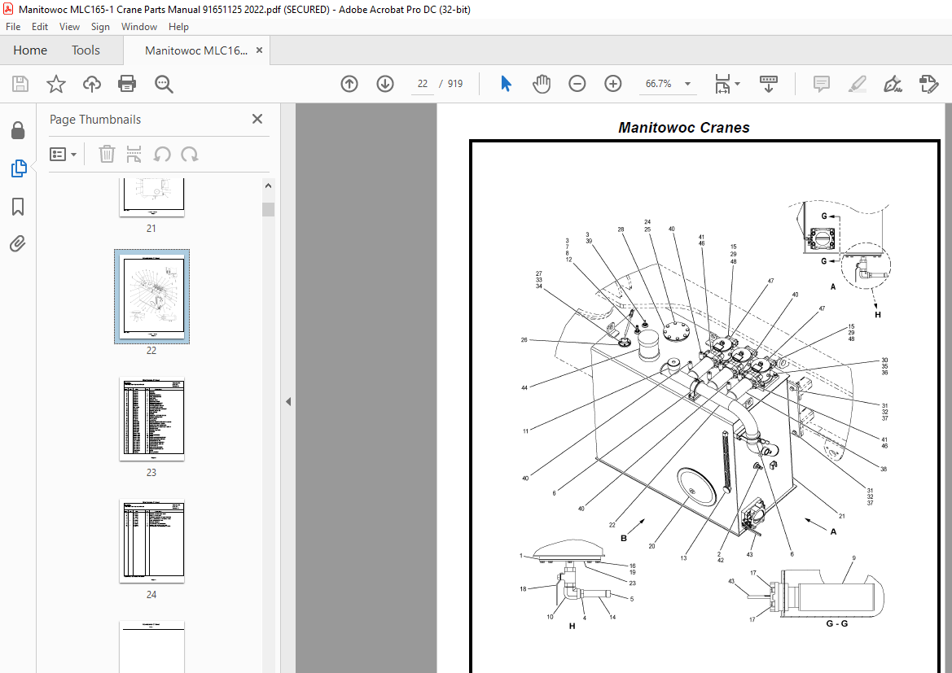Open the thumbnail options menu
This screenshot has width=952, height=673.
(x=64, y=154)
